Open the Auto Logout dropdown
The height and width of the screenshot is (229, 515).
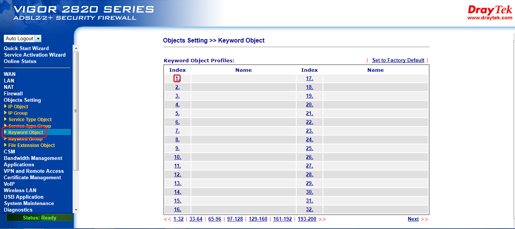pyautogui.click(x=38, y=39)
